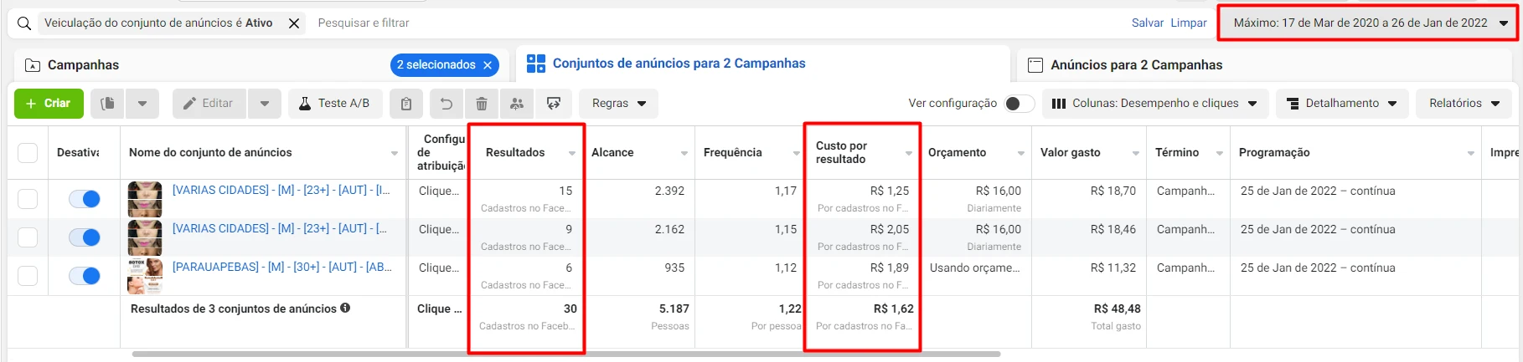This screenshot has width=1523, height=362.
Task: Click the audience people icon in toolbar
Action: [517, 104]
